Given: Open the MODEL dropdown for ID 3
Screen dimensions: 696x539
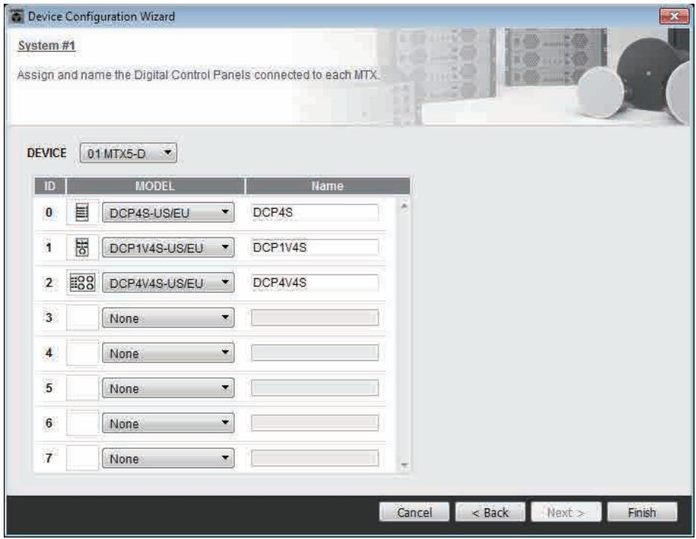Looking at the screenshot, I should point(168,318).
